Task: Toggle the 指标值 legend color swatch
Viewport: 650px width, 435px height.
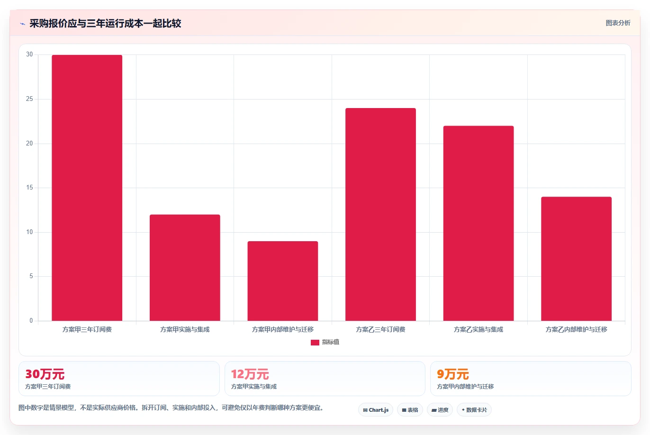Action: (315, 342)
